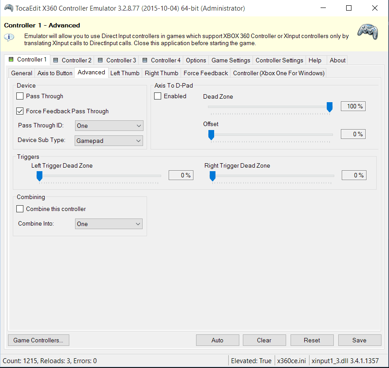Click the Elevated: True status entry
389x368 pixels.
tap(251, 361)
